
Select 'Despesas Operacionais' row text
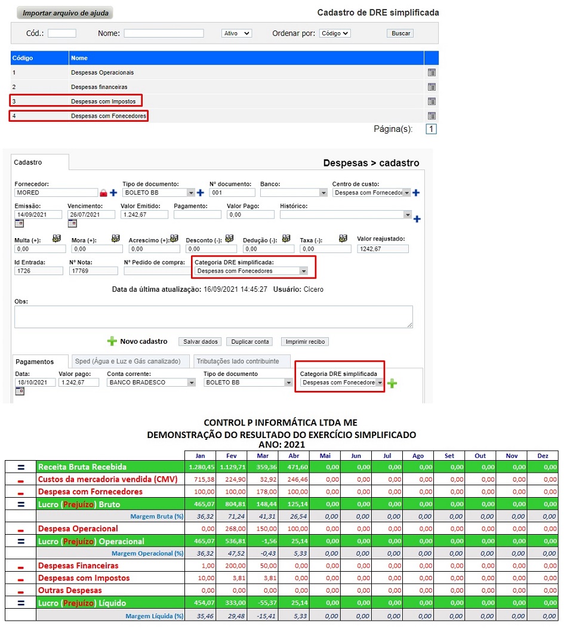pyautogui.click(x=102, y=73)
